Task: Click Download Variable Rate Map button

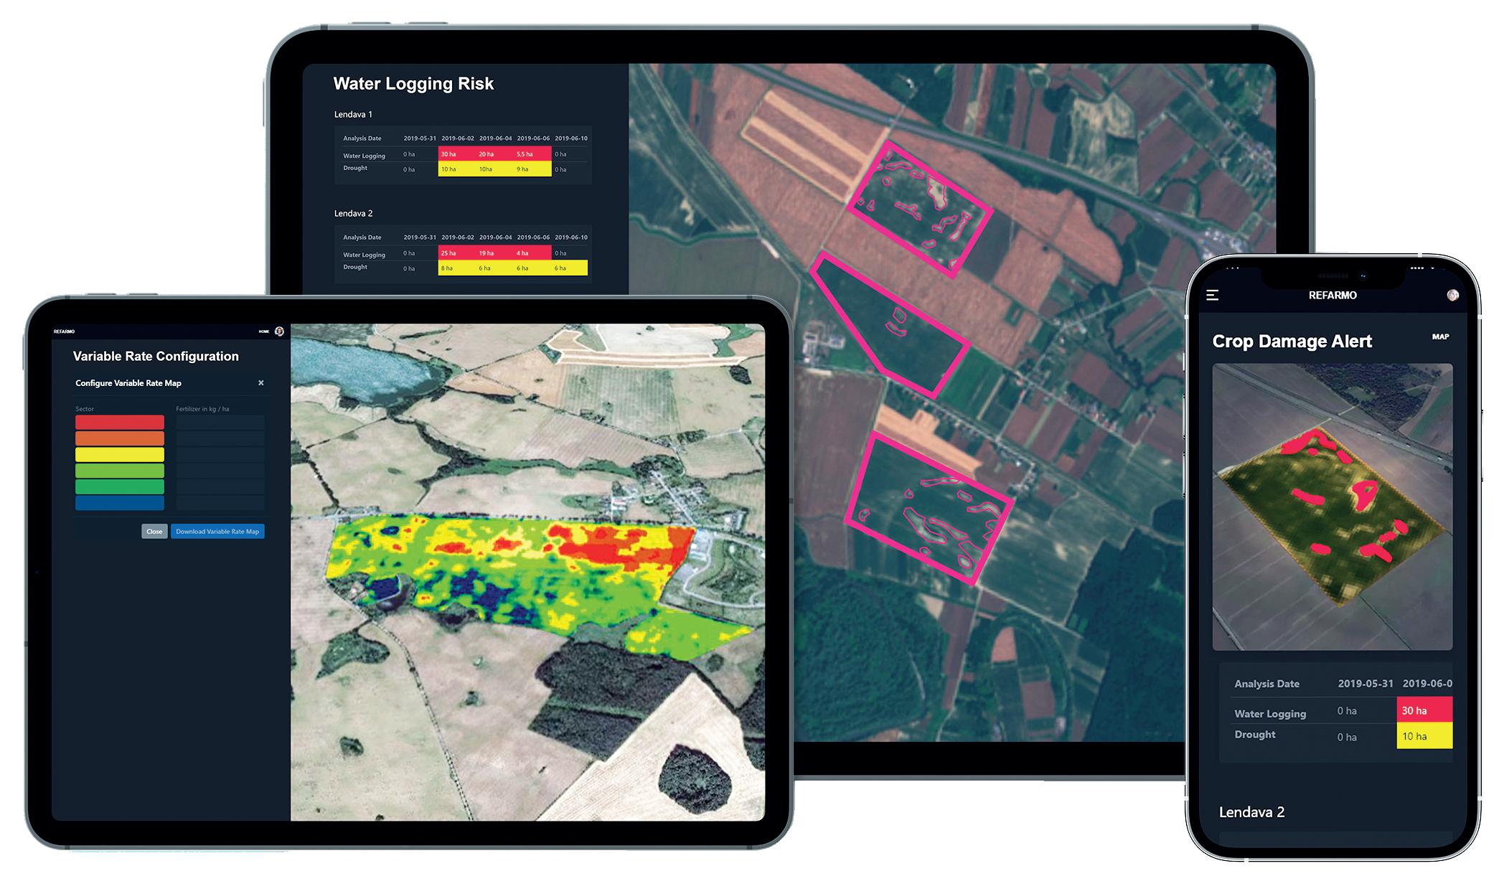Action: point(217,532)
